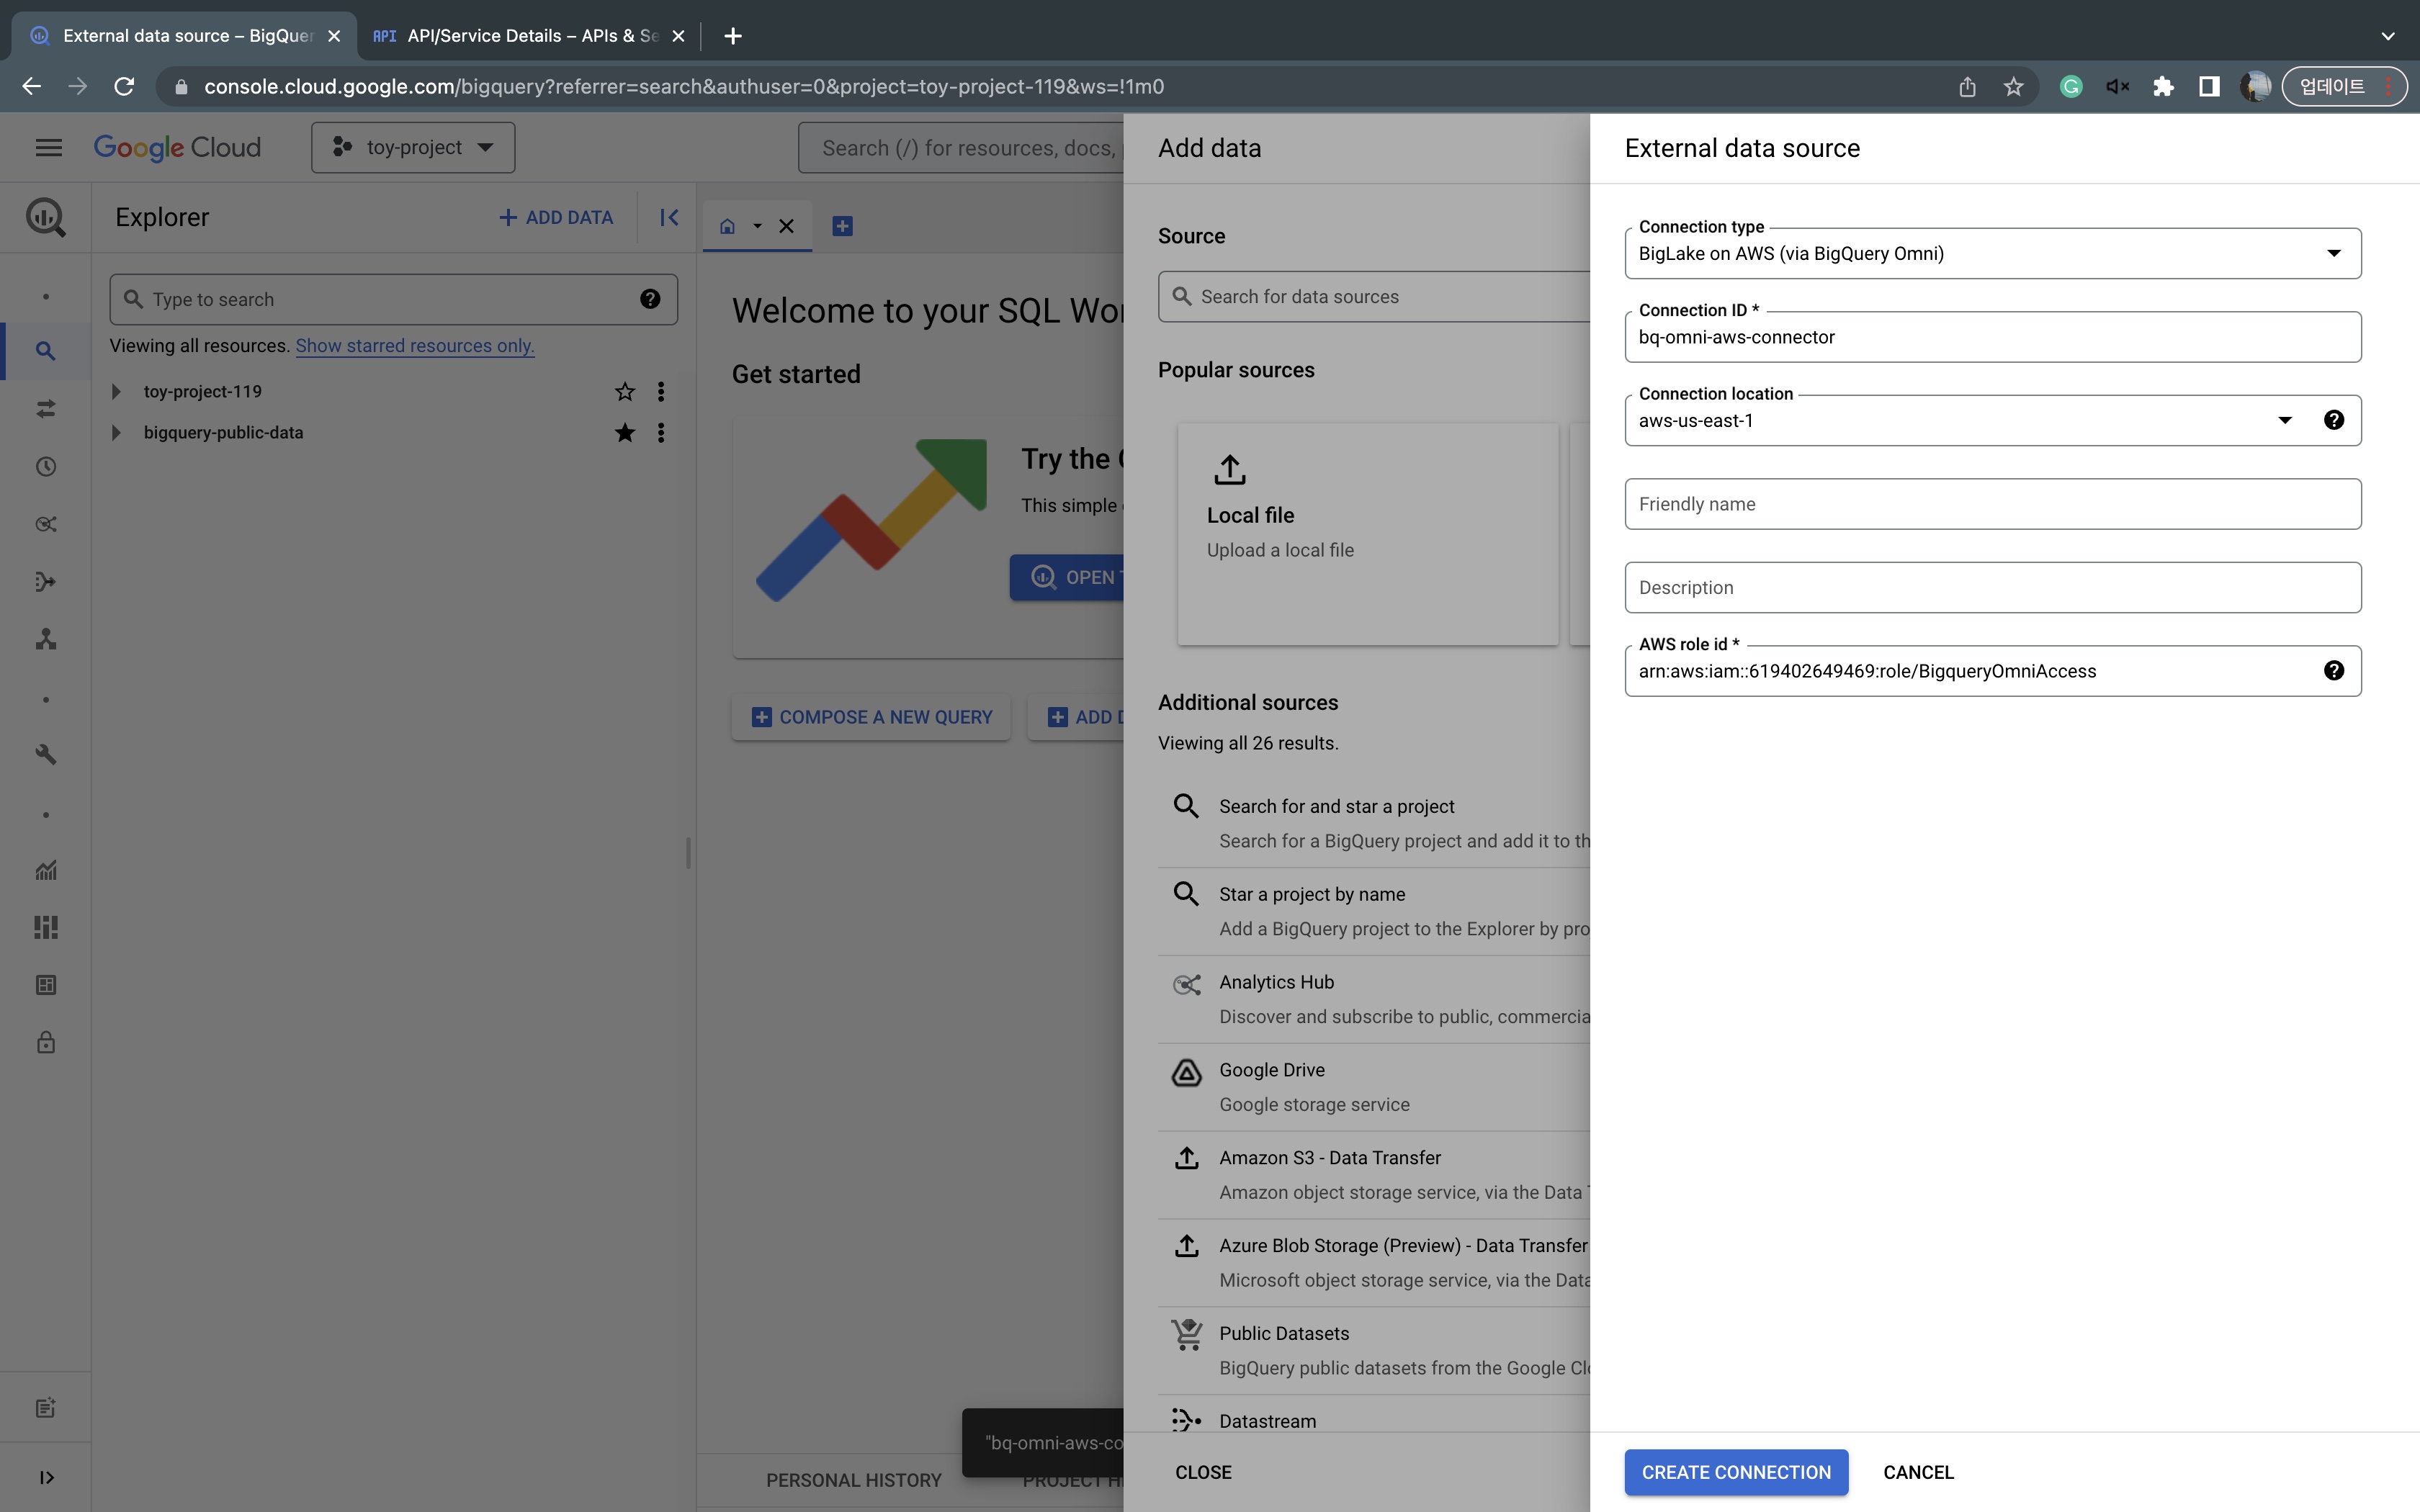The width and height of the screenshot is (2420, 1512).
Task: Click the Create Connection button
Action: pos(1735,1472)
